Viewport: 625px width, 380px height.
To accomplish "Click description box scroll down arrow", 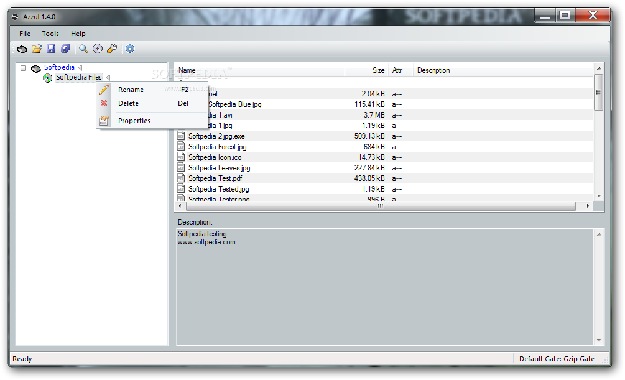I will [x=599, y=340].
